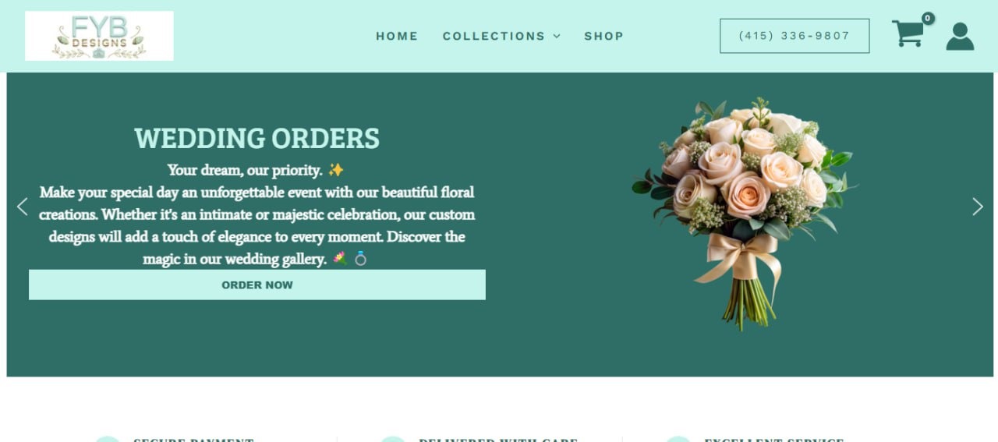Go to previous slide with left arrow

point(23,207)
